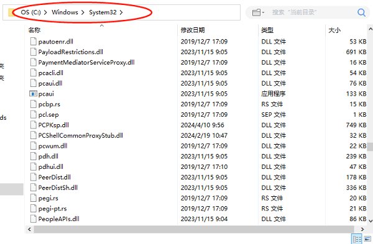Switch to details view icon
The width and height of the screenshot is (373, 244).
tap(357, 239)
